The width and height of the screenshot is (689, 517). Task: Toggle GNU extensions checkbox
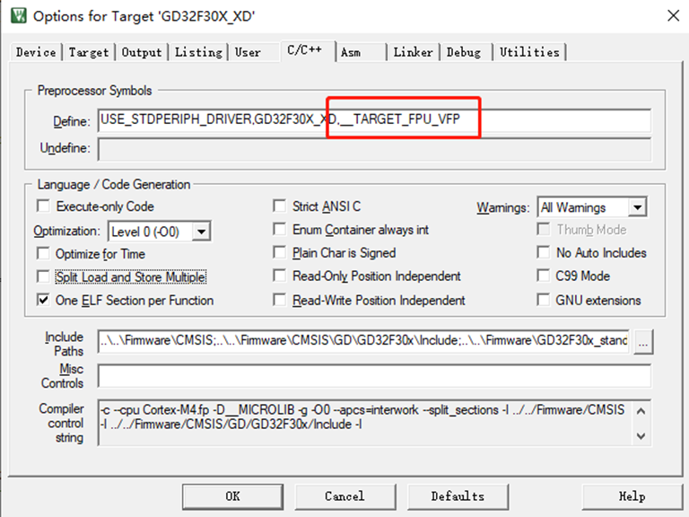(x=543, y=300)
